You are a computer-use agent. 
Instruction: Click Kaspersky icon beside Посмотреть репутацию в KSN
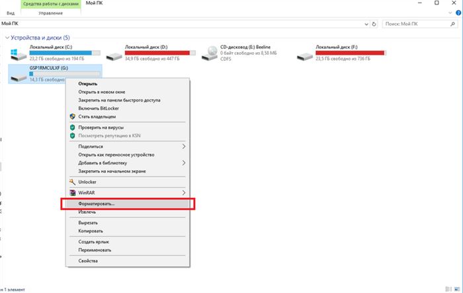pos(72,136)
